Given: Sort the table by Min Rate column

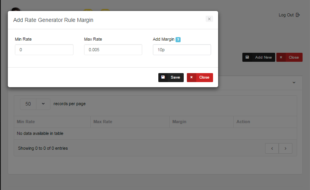Looking at the screenshot, I should pyautogui.click(x=52, y=122).
